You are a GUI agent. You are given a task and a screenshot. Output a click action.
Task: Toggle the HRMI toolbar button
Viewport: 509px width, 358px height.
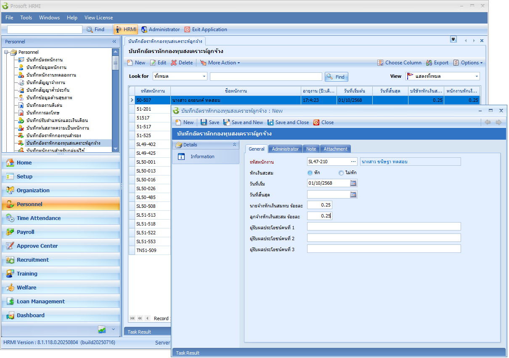tap(125, 29)
